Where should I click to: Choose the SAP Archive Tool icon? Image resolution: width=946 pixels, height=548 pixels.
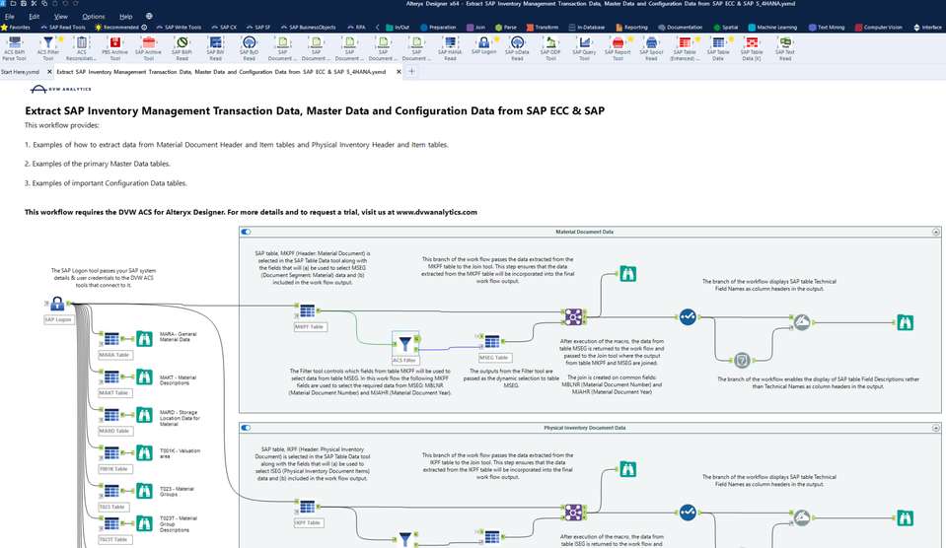(x=148, y=42)
